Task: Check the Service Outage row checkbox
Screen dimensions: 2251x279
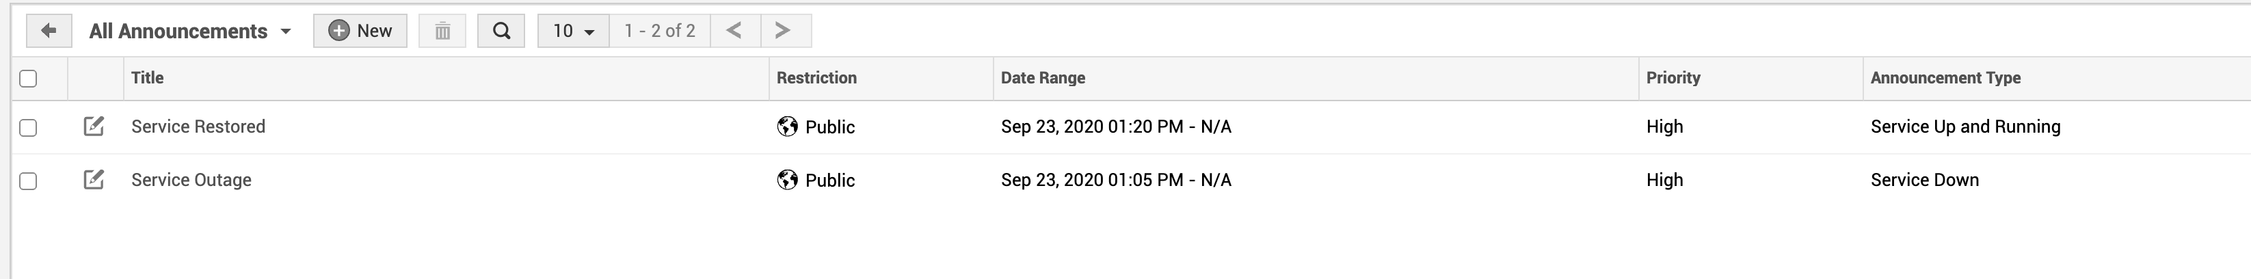Action: click(x=28, y=181)
